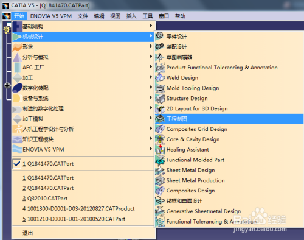The image size is (304, 240).
Task: Open the 视图 menu
Action: click(x=115, y=16)
